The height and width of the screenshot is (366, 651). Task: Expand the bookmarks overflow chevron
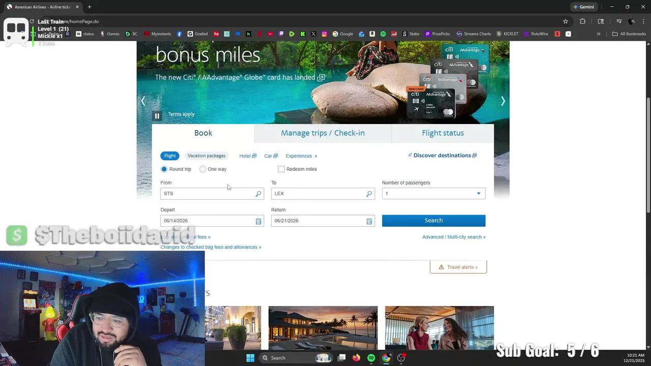tap(599, 34)
